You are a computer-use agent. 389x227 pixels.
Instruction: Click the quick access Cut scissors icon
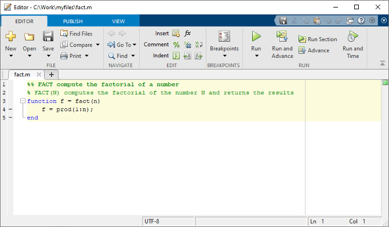295,21
